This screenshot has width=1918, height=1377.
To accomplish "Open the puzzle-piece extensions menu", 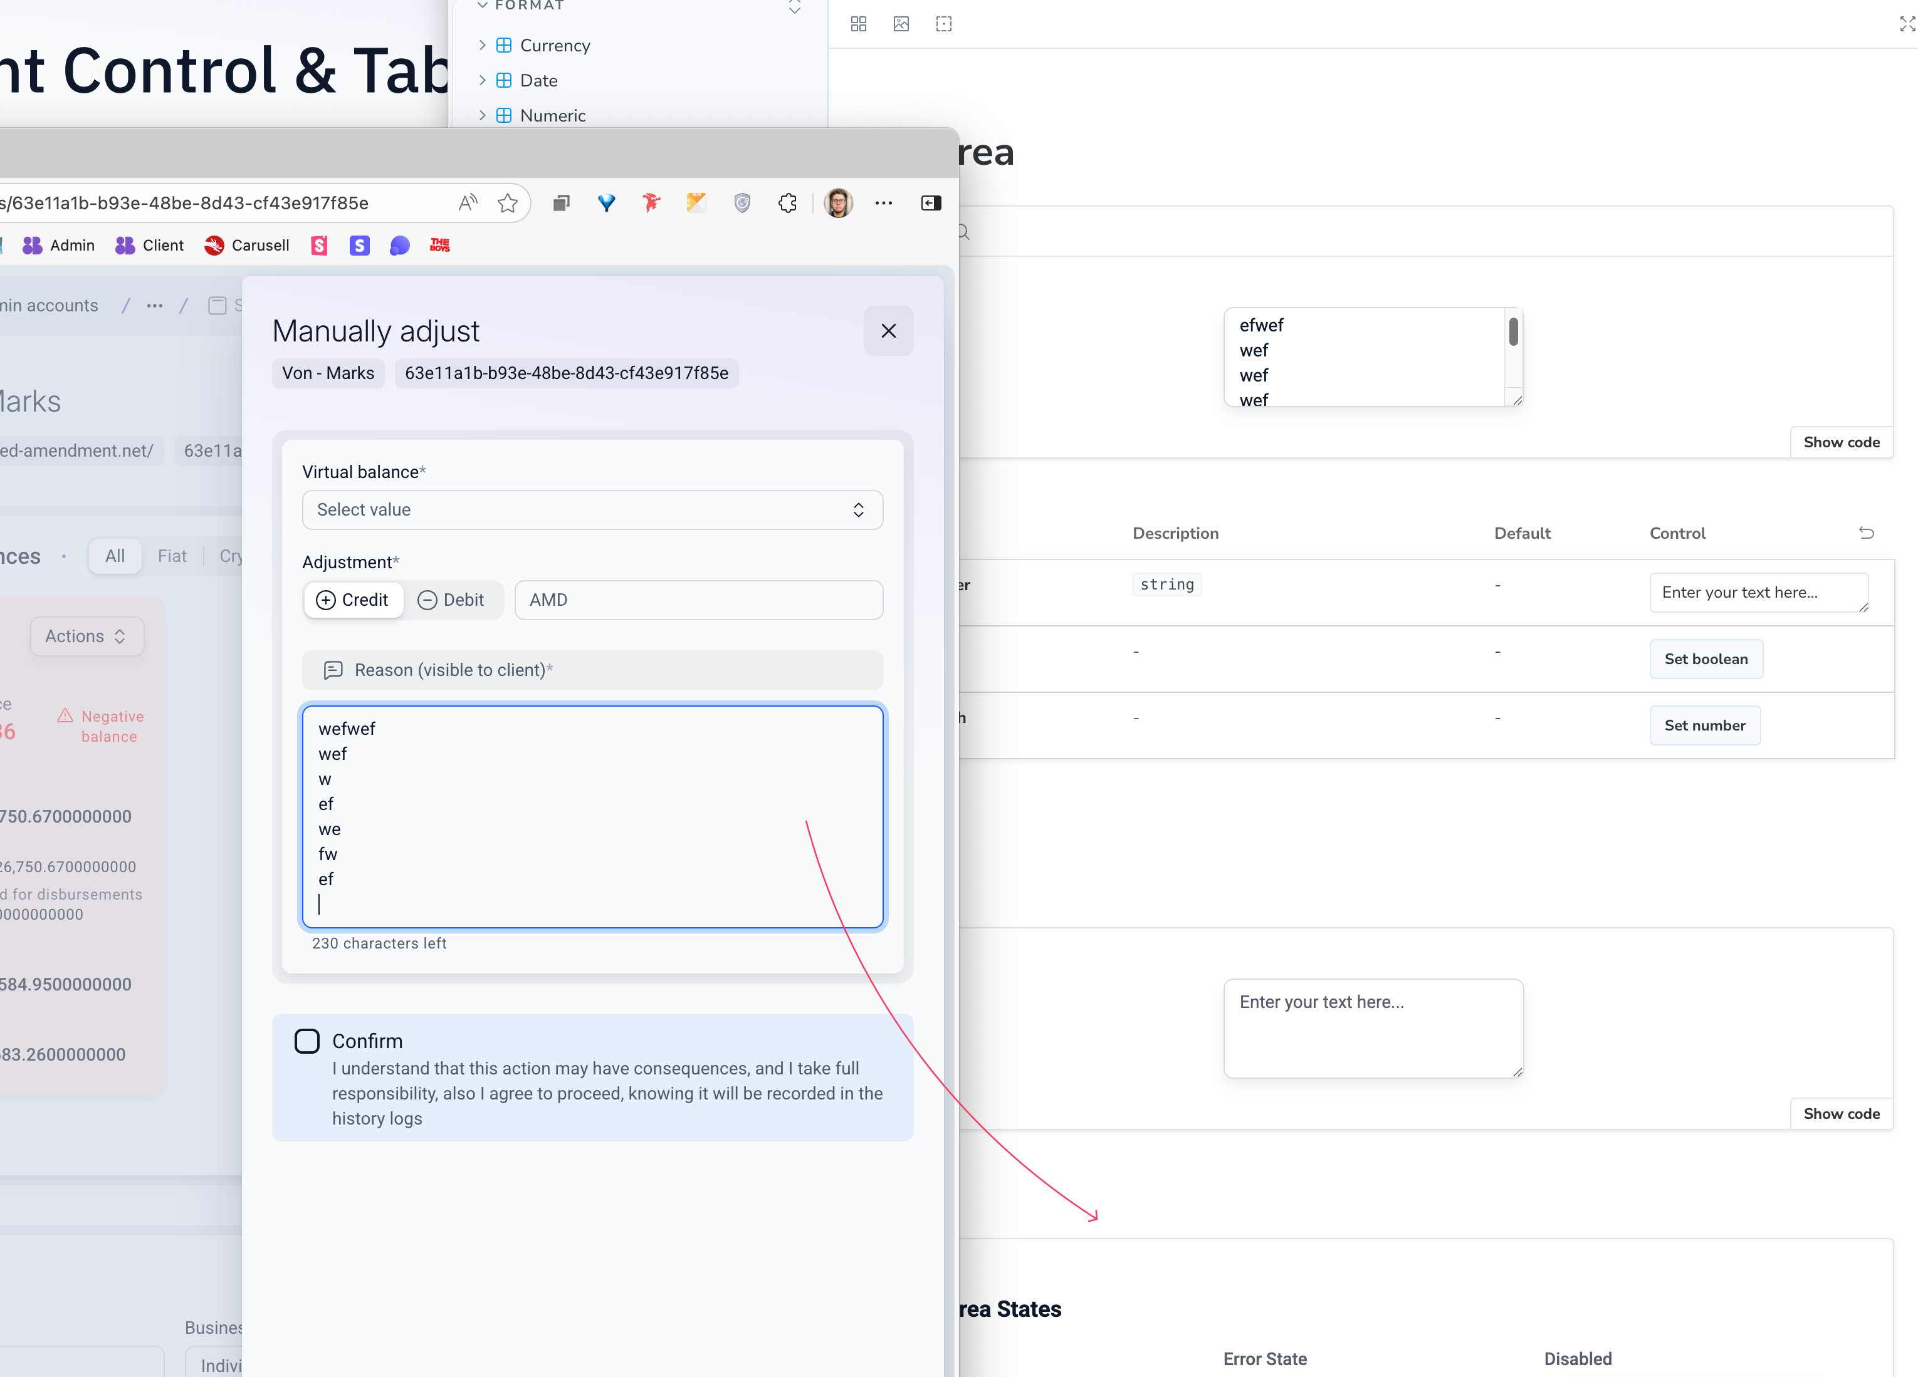I will pos(787,203).
